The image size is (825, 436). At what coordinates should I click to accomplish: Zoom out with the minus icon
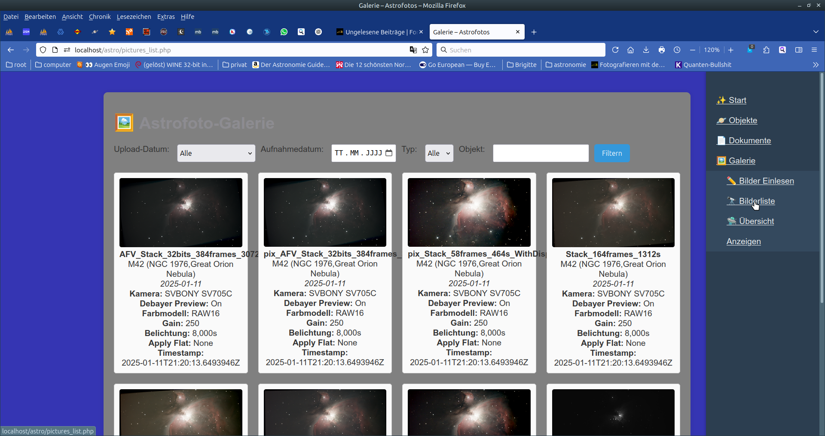tap(693, 50)
